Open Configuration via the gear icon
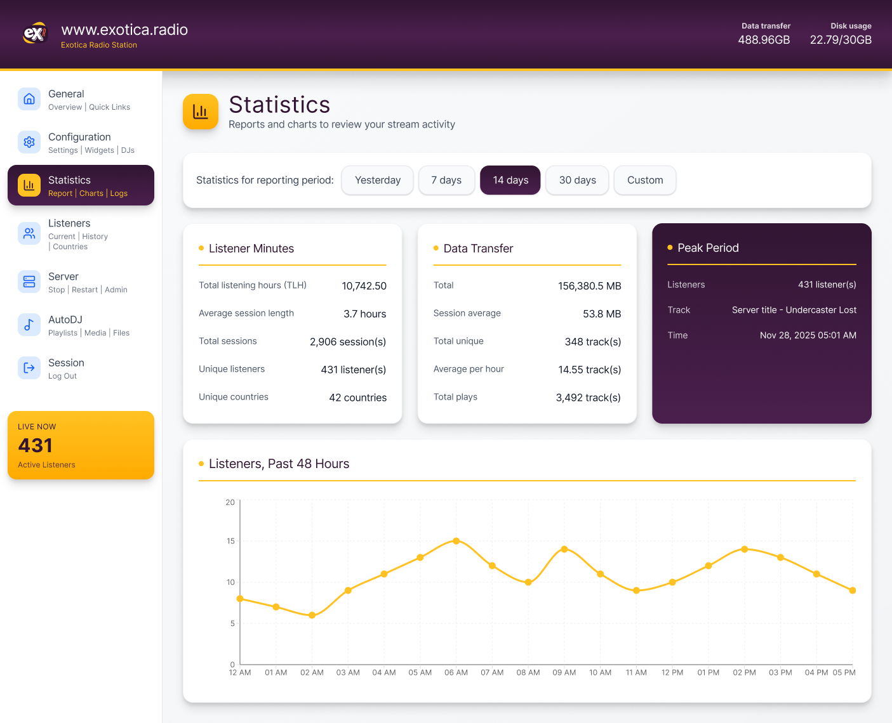The width and height of the screenshot is (892, 723). click(29, 142)
